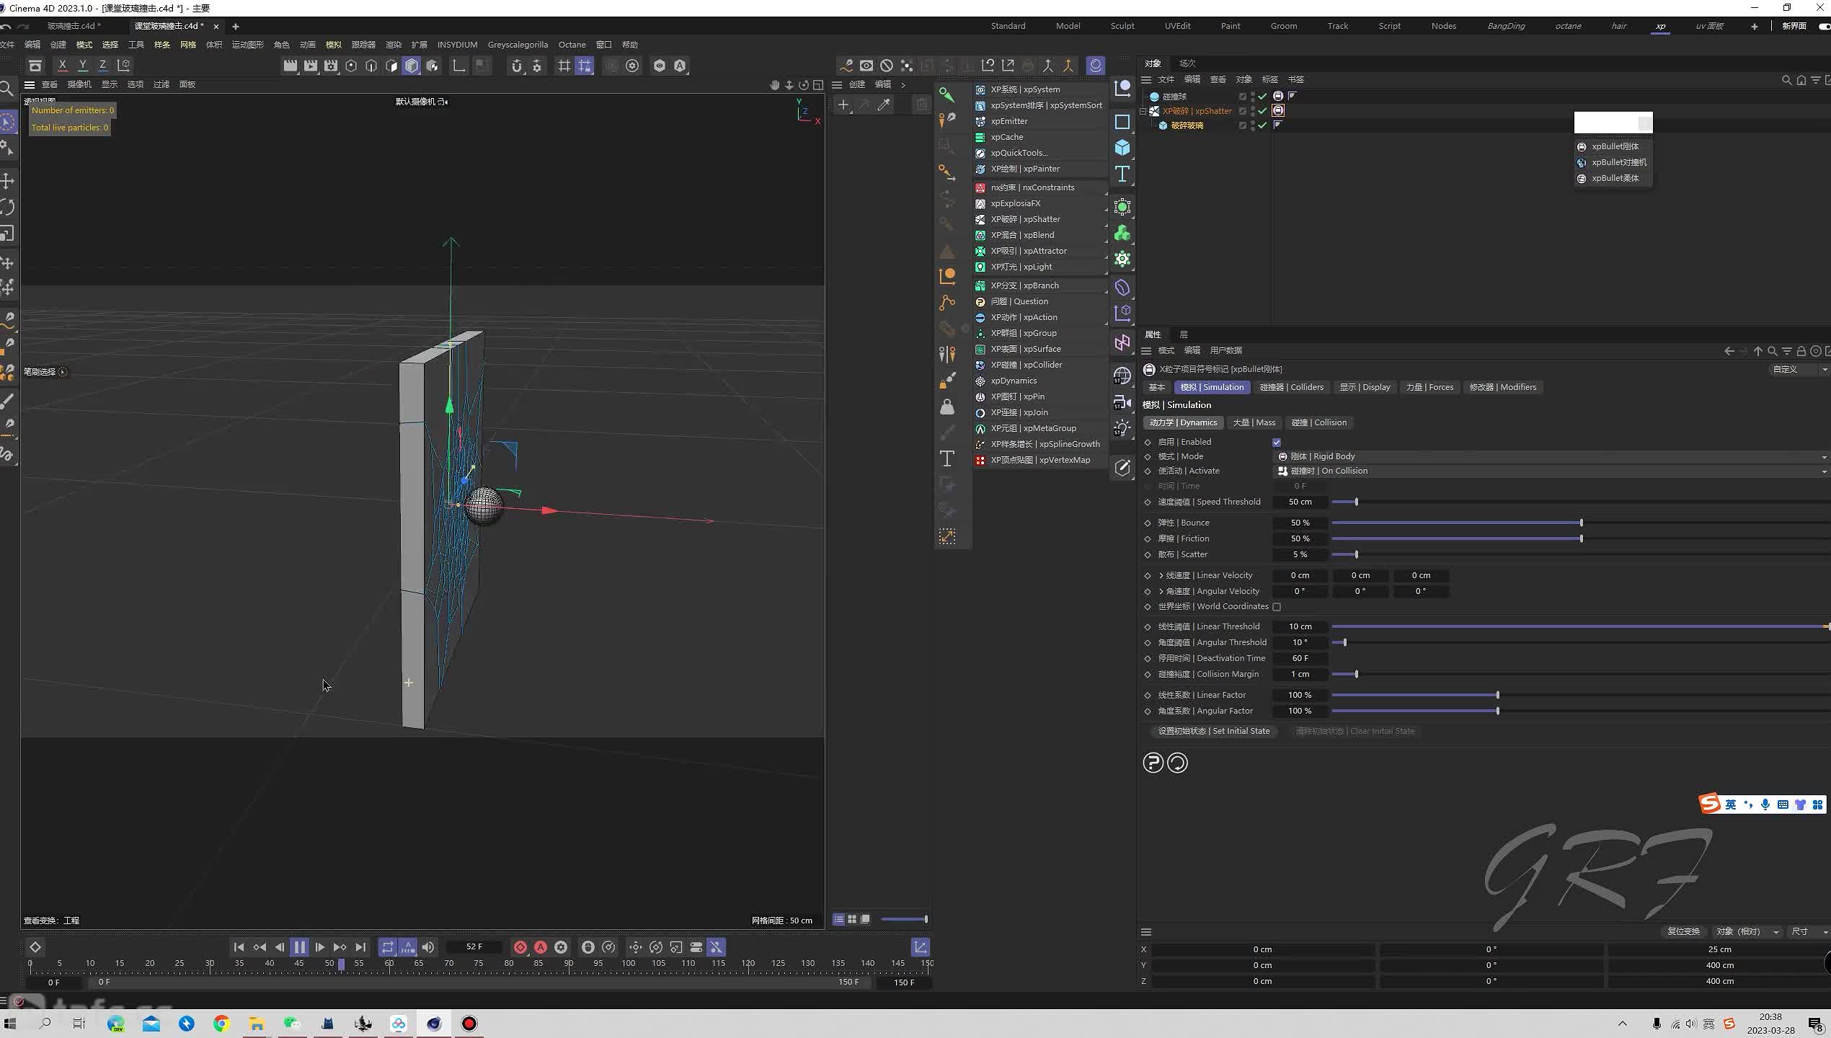Toggle green enable checkmark for XP破碎
1831x1038 pixels.
[1262, 111]
